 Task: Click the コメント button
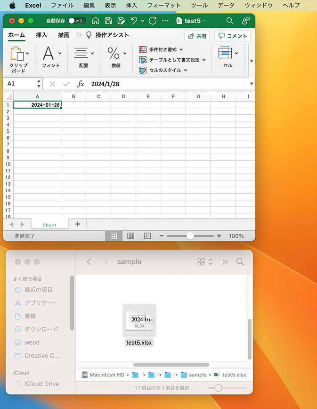233,36
